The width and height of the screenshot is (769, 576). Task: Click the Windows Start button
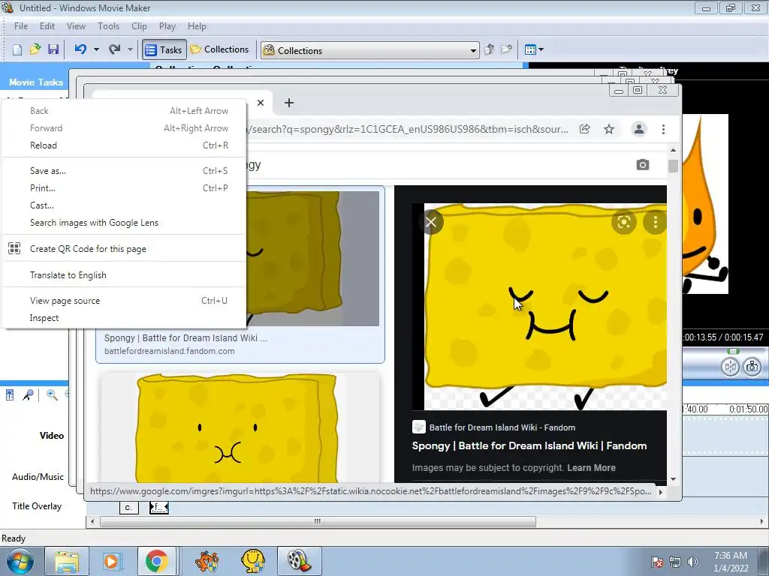click(20, 561)
